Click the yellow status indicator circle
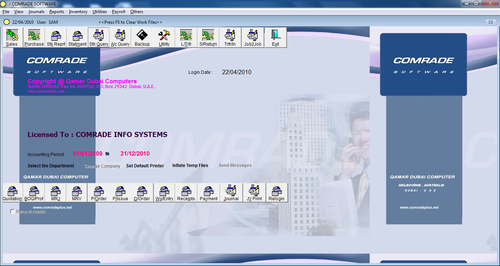 [x=6, y=22]
